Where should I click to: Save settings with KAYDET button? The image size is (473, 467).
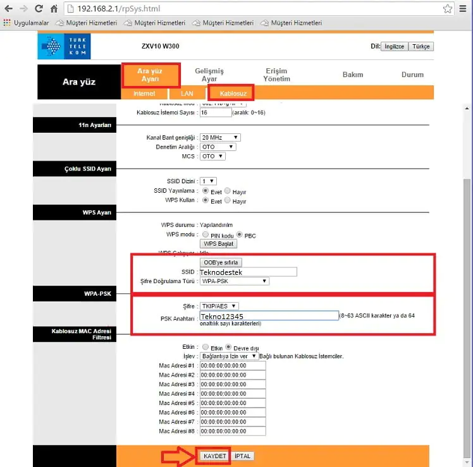click(x=214, y=456)
